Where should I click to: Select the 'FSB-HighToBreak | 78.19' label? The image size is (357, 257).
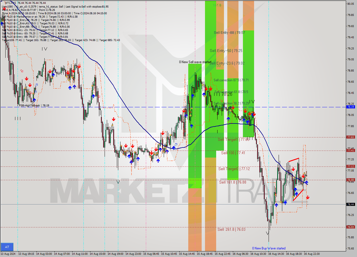[x=34, y=106]
